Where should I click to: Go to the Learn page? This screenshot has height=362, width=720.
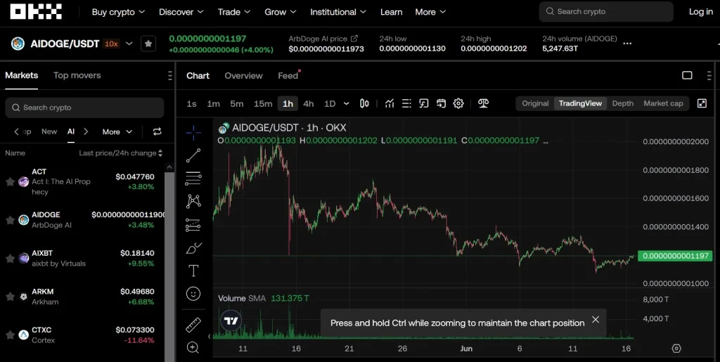point(391,12)
